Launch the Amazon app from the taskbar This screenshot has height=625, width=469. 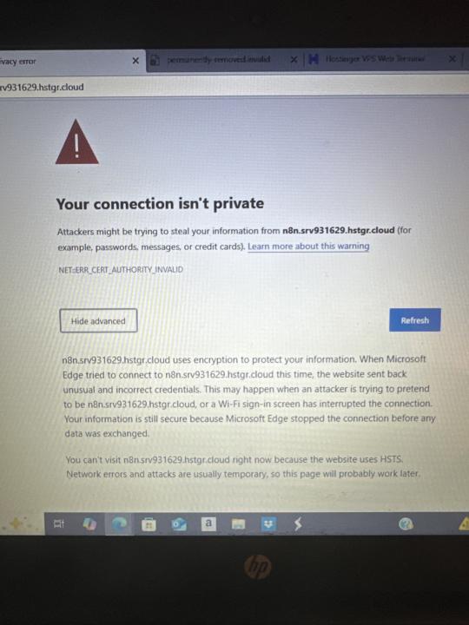pos(208,523)
